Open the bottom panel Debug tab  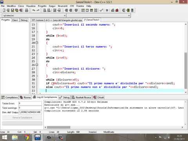[65, 98]
